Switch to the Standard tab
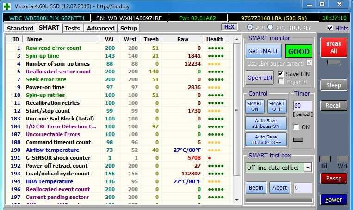 [20, 28]
